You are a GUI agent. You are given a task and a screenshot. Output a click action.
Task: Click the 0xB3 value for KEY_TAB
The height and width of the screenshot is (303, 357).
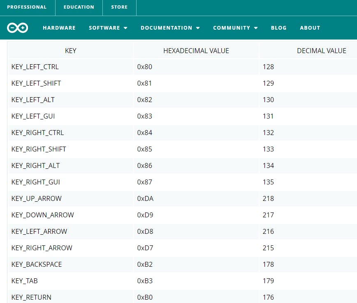point(145,281)
